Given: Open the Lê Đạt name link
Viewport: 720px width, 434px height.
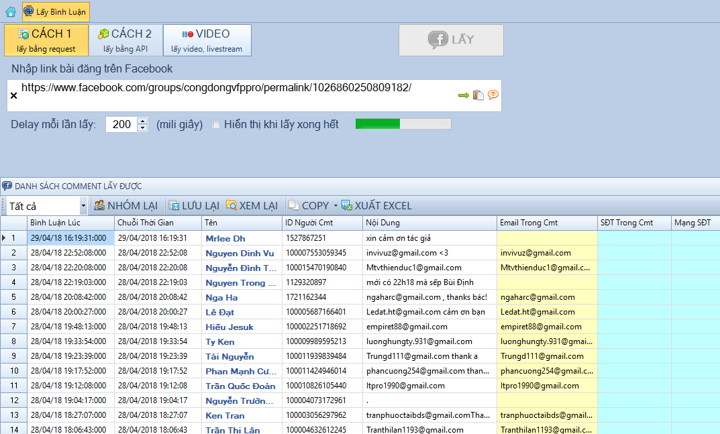Looking at the screenshot, I should pos(219,313).
